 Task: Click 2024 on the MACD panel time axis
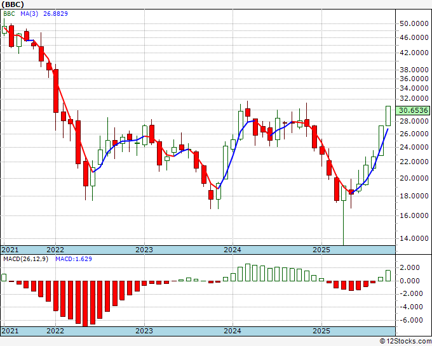pyautogui.click(x=233, y=331)
